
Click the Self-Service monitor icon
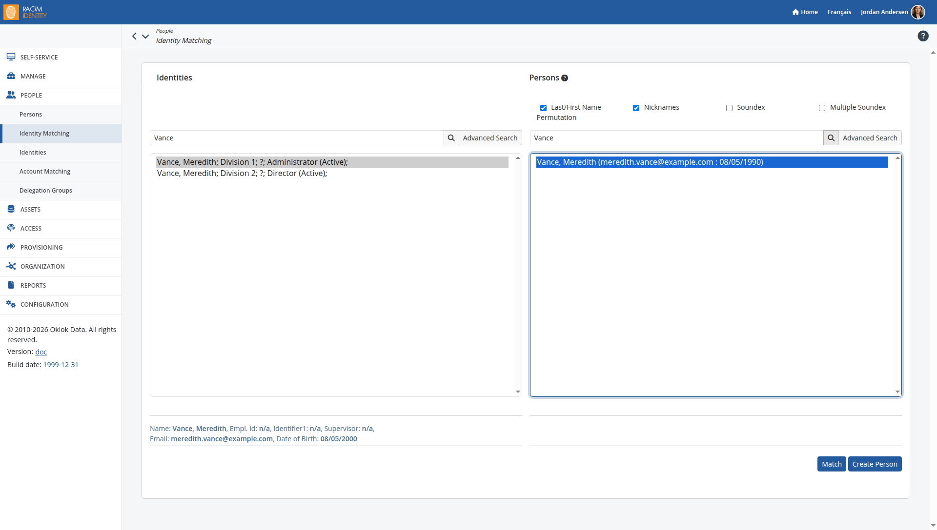tap(11, 57)
